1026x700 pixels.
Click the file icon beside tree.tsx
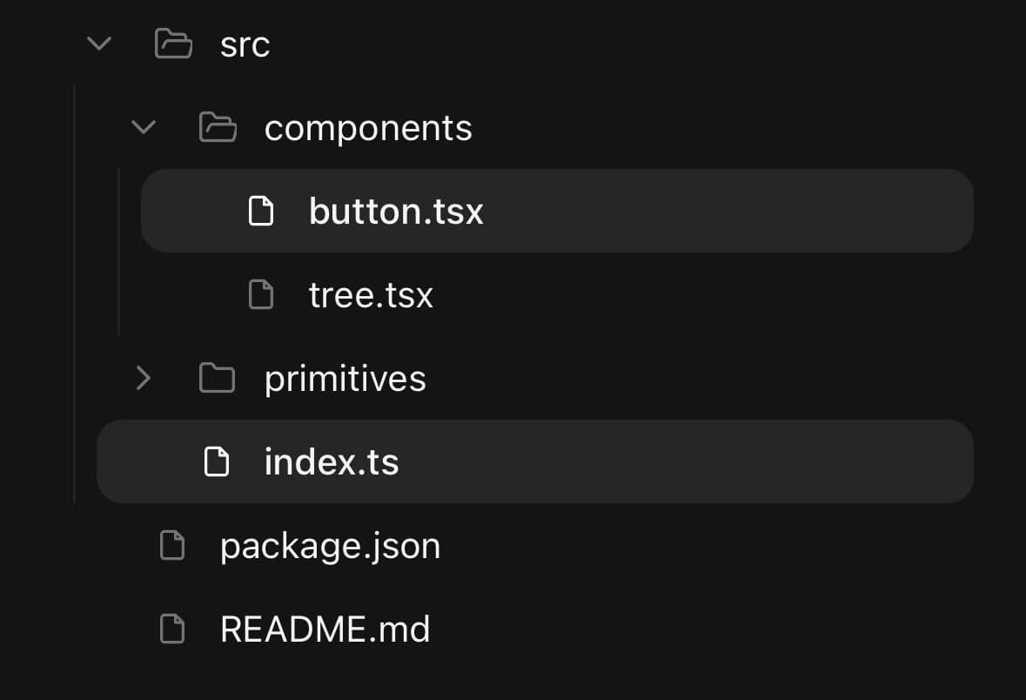click(261, 294)
